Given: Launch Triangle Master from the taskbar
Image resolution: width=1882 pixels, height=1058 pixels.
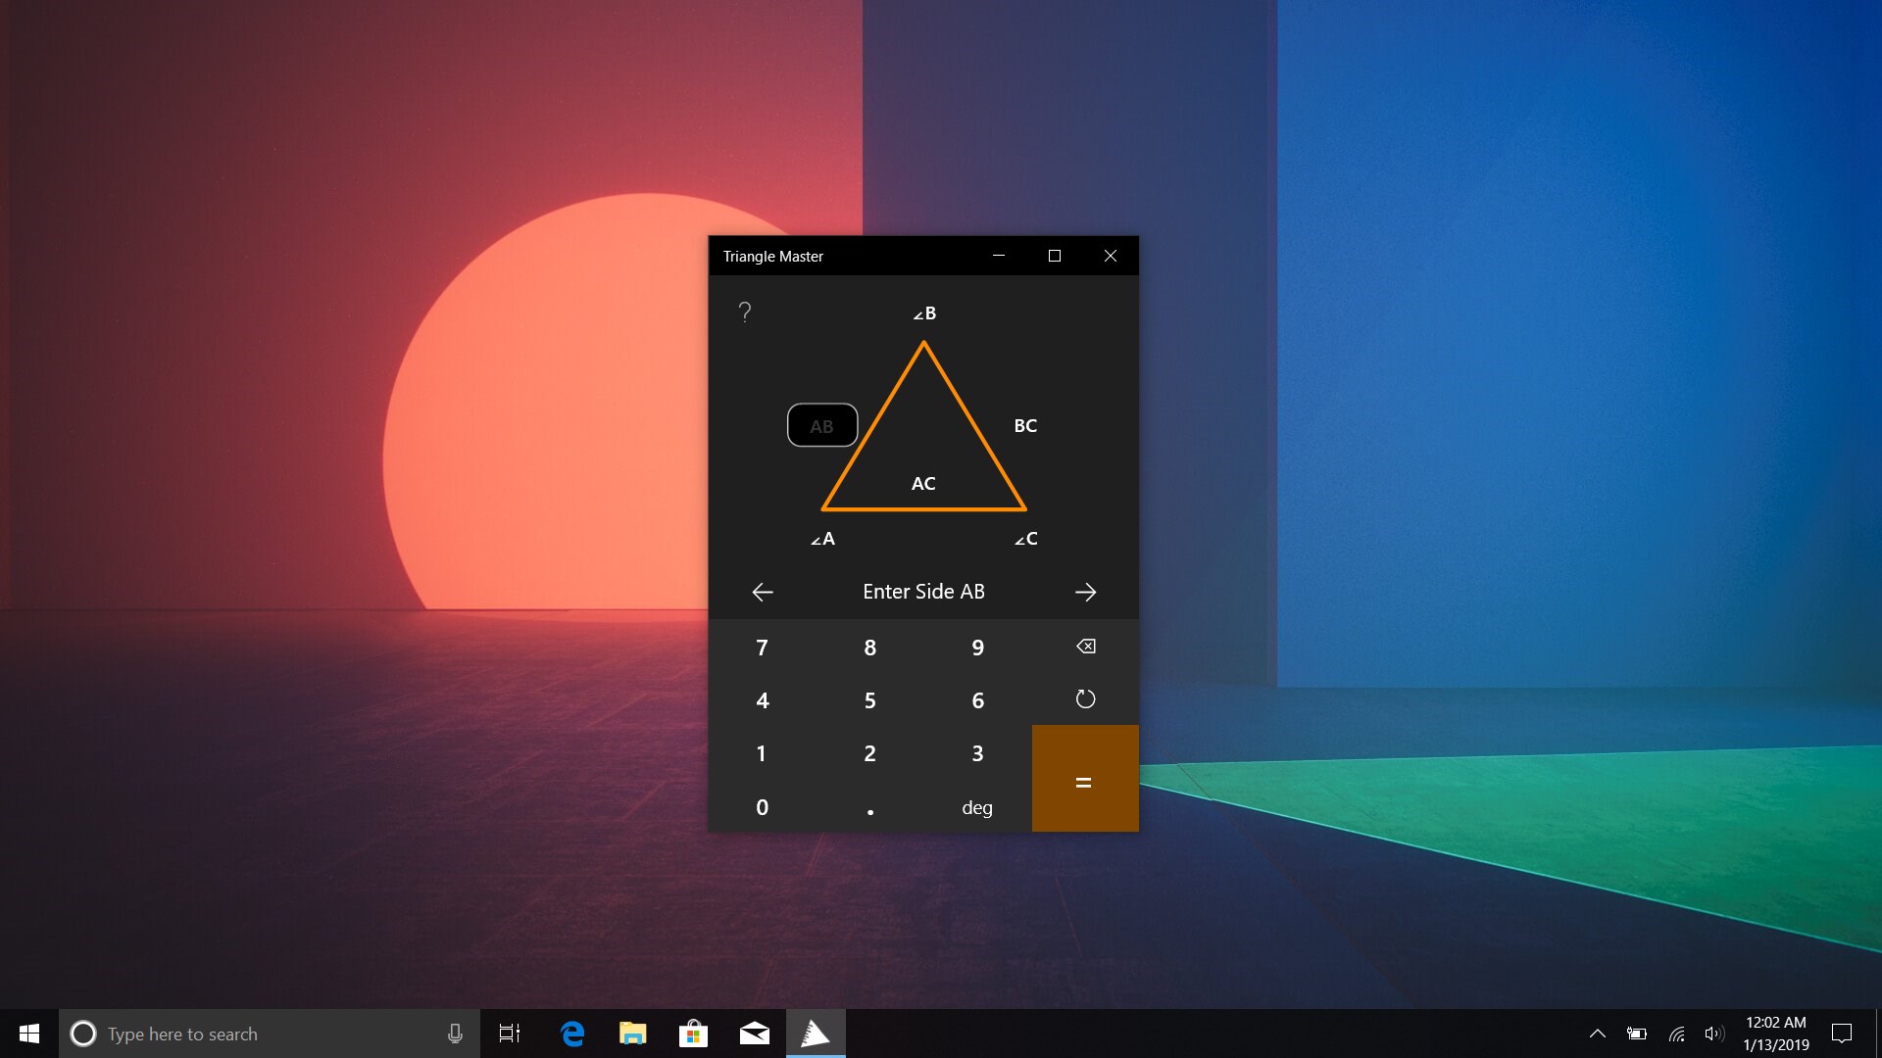Looking at the screenshot, I should coord(816,1034).
